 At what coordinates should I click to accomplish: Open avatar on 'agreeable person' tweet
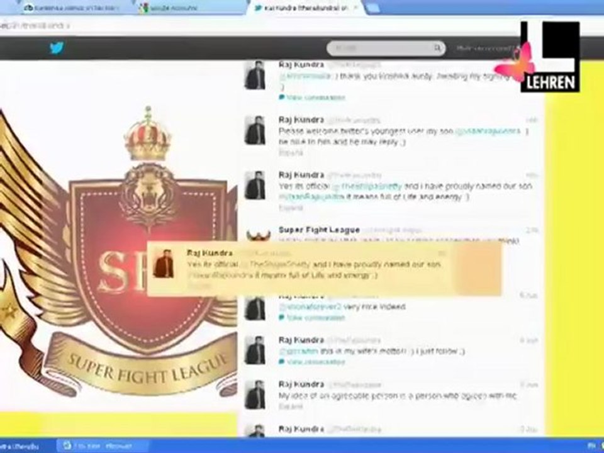pyautogui.click(x=255, y=395)
